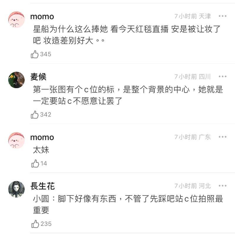
Task: Open the momo username above the 星船 comment
Action: (x=42, y=16)
